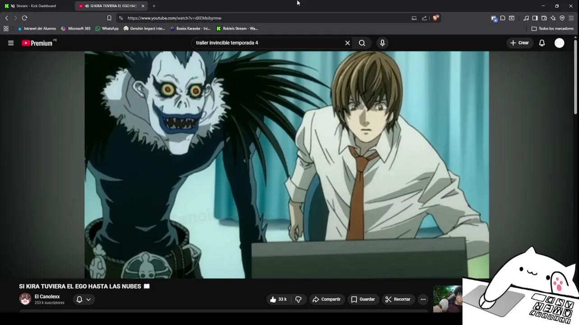Save video using Guardar button
The width and height of the screenshot is (579, 325).
(x=363, y=299)
